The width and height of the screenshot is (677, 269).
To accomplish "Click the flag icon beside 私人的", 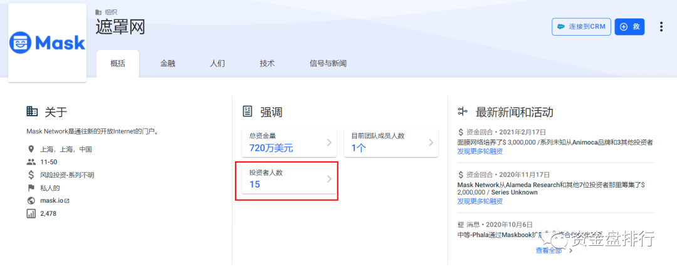I will click(x=31, y=188).
